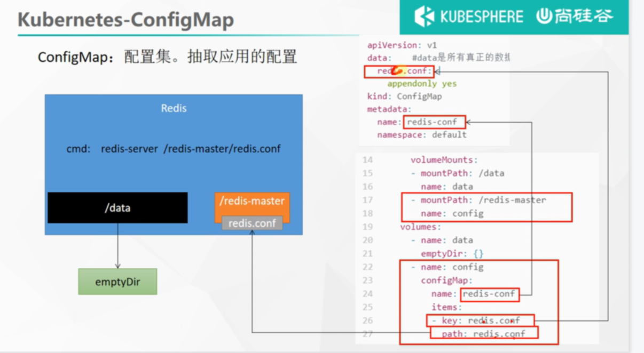Click the black /data volume box
644x353 pixels.
coord(117,208)
